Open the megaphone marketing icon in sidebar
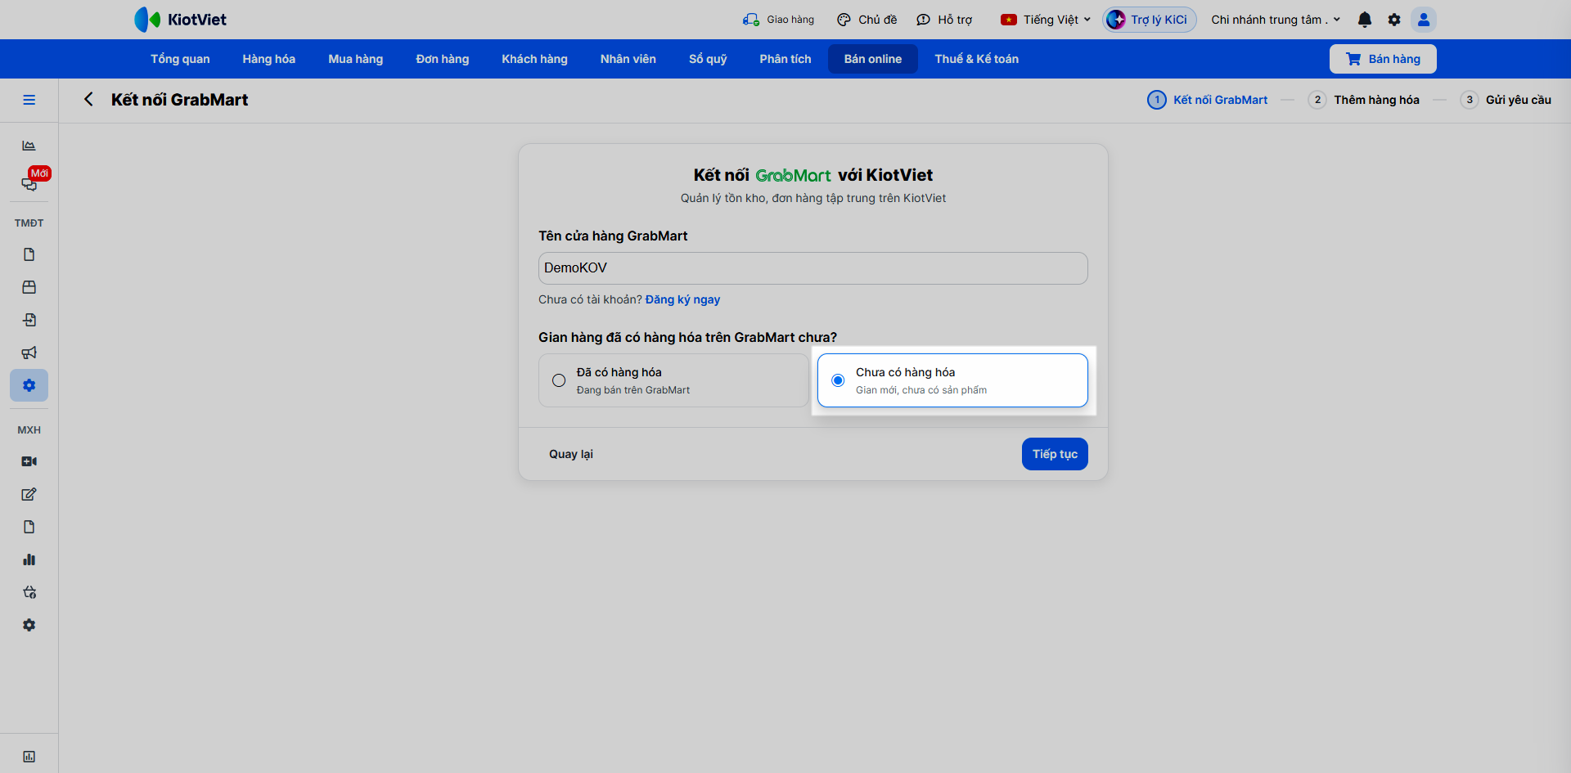 click(29, 353)
